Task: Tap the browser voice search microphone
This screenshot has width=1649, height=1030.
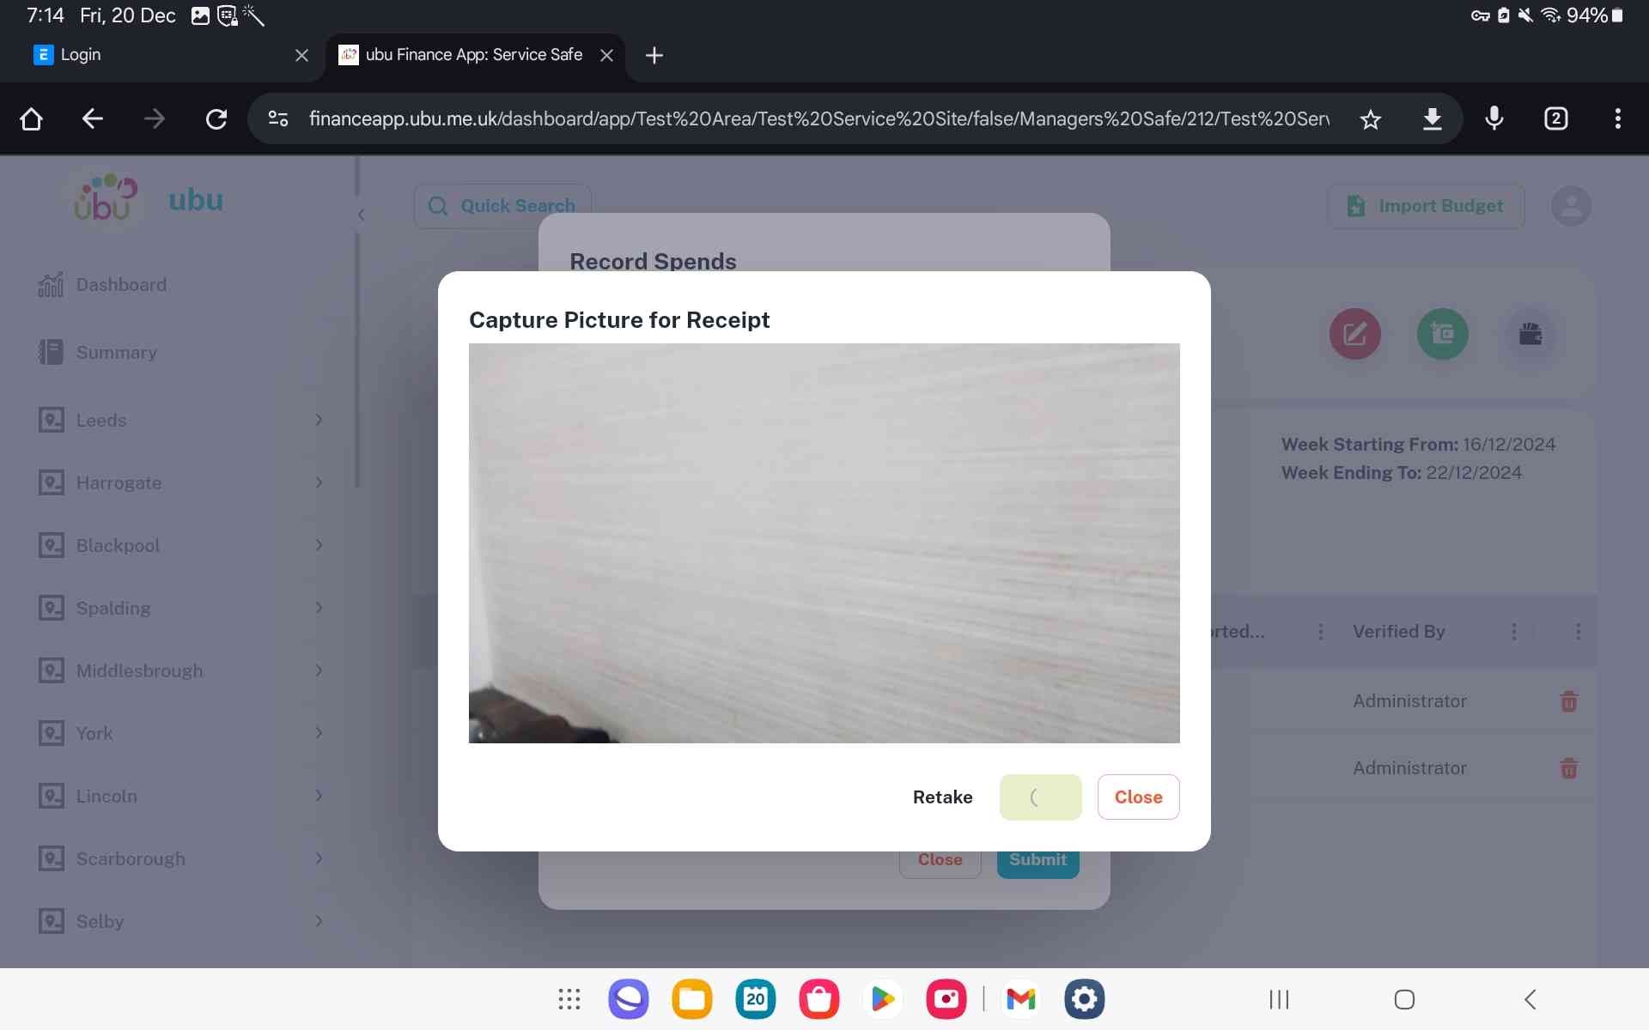Action: pyautogui.click(x=1494, y=118)
